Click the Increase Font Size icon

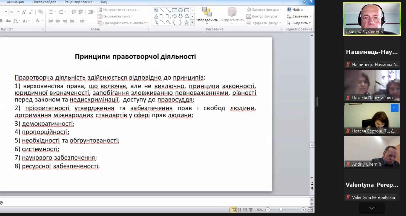24,12
